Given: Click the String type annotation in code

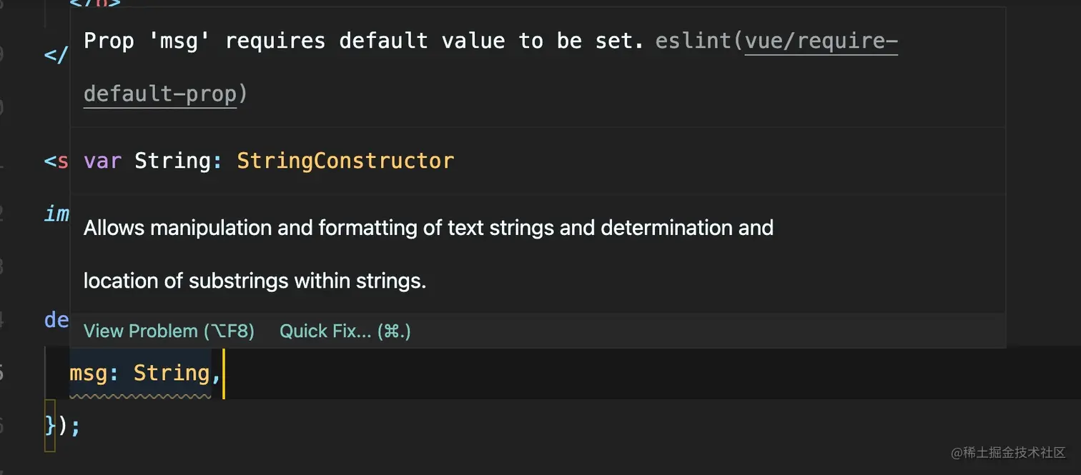Looking at the screenshot, I should (172, 372).
